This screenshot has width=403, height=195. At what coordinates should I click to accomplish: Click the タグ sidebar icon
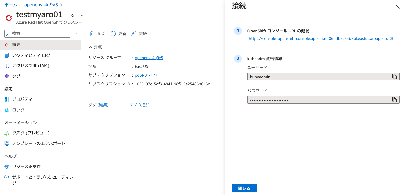(7, 76)
